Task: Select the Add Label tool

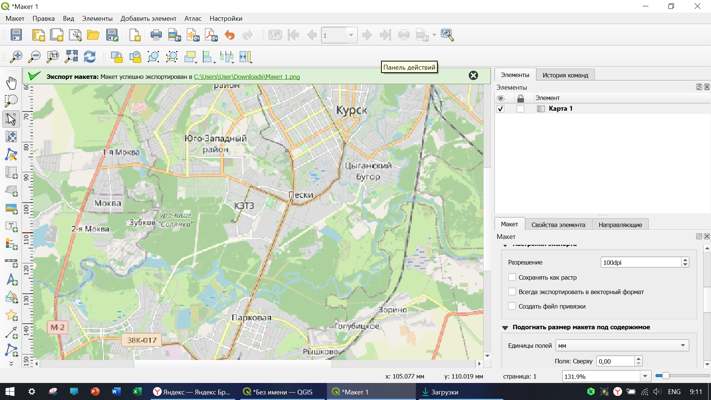Action: pyautogui.click(x=11, y=226)
